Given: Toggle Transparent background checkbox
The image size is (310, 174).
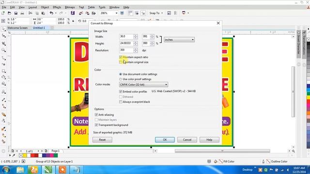Looking at the screenshot, I should click(x=96, y=125).
